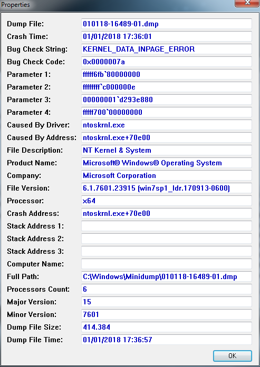Focus the Full Path field
This screenshot has width=260, height=367.
pyautogui.click(x=167, y=276)
